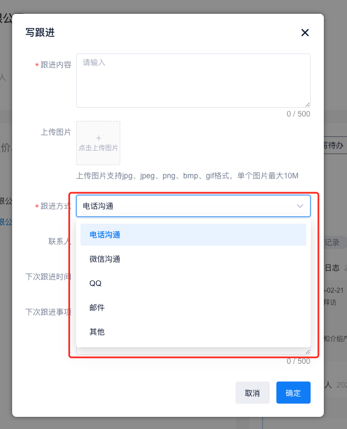The height and width of the screenshot is (429, 347).
Task: Click the 下次跟进时间 field label
Action: click(49, 277)
